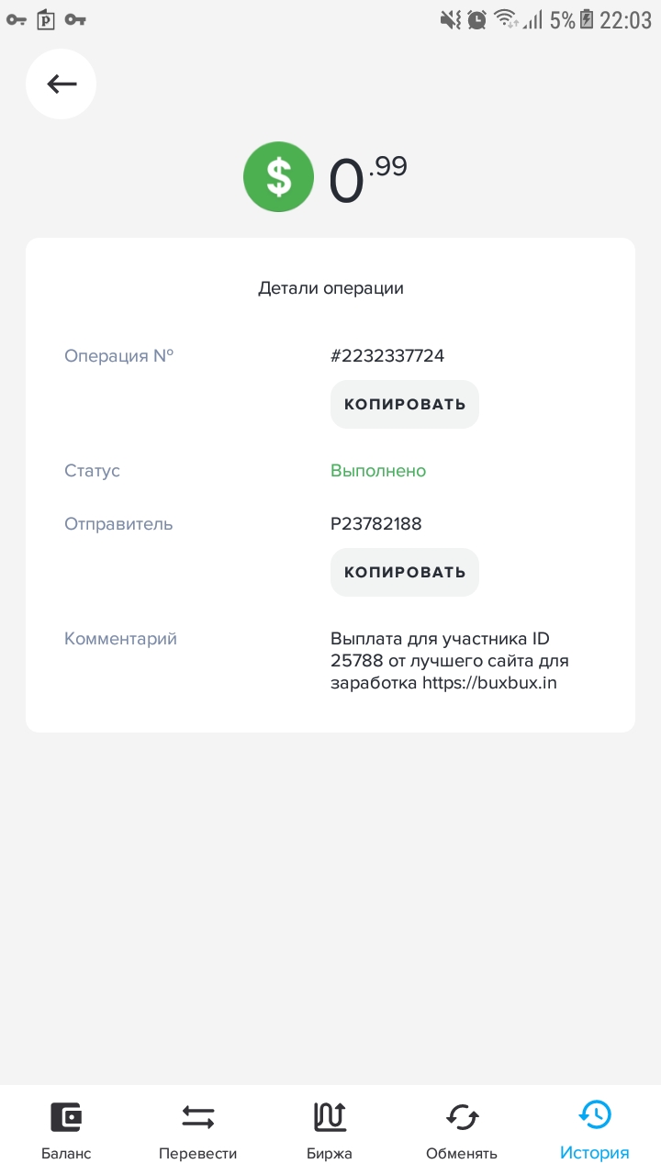
Task: Open the Баланс wallet icon
Action: click(66, 1117)
